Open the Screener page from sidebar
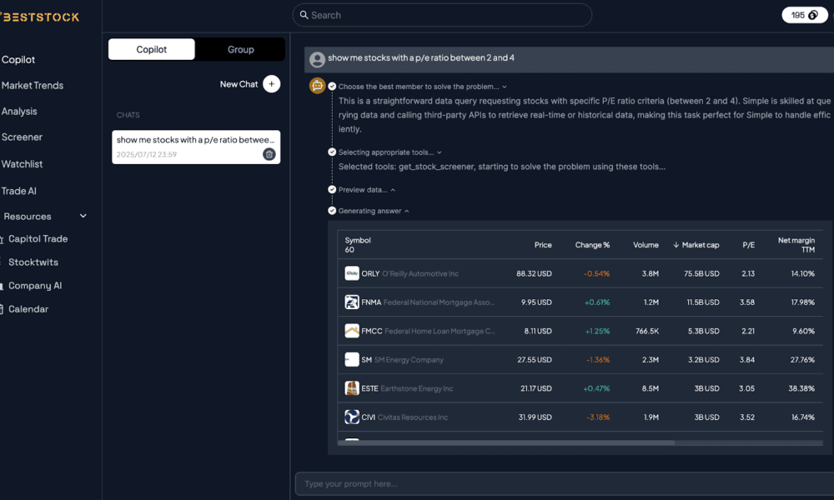 23,137
